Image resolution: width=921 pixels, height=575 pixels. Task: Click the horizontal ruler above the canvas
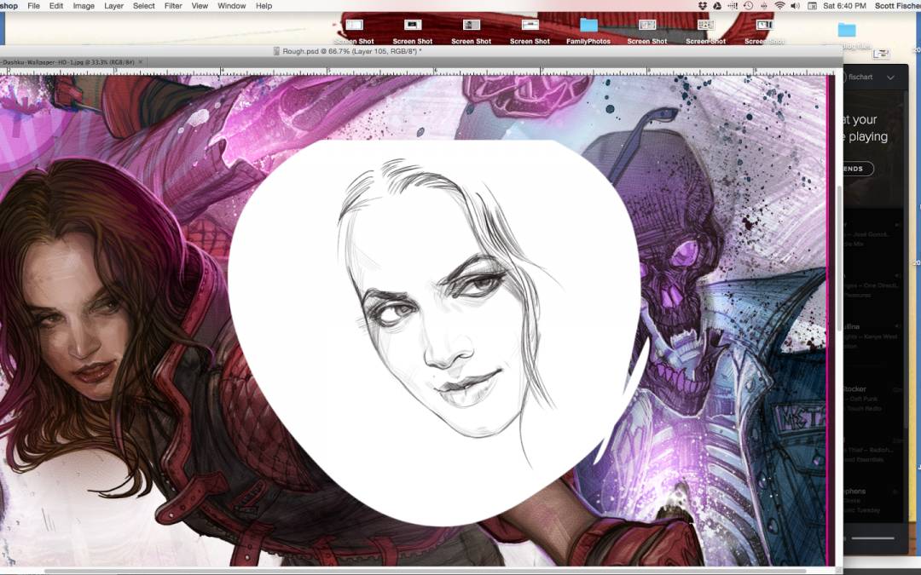tap(417, 71)
